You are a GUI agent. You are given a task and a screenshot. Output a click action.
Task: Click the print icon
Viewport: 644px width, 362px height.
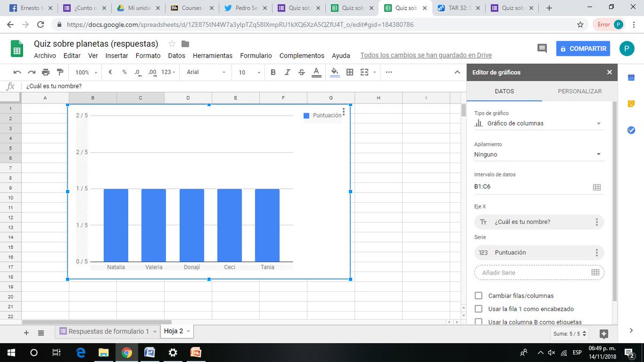pyautogui.click(x=46, y=72)
